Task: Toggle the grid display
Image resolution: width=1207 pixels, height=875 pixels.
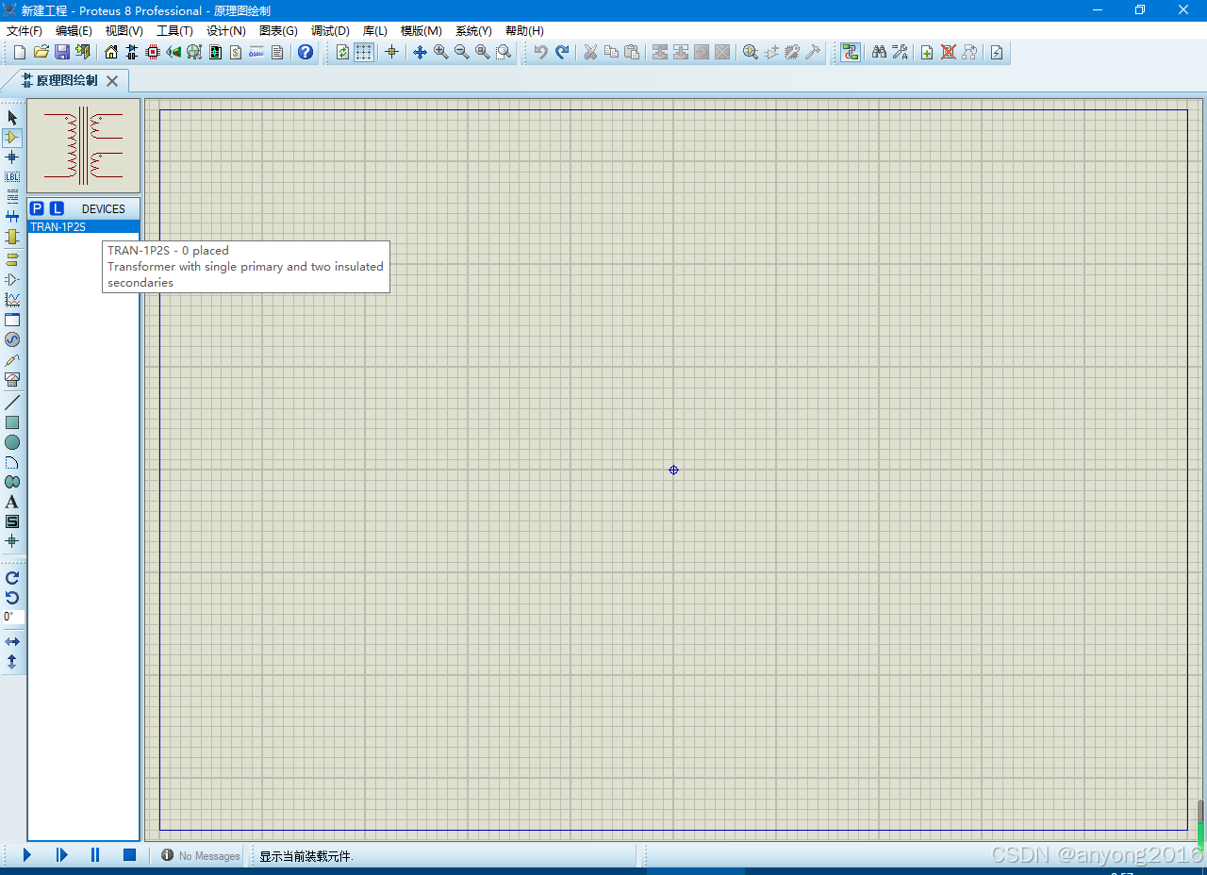Action: point(363,52)
